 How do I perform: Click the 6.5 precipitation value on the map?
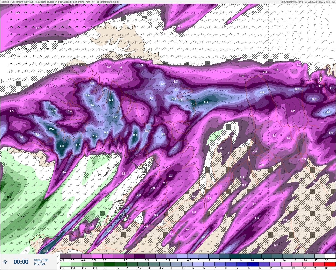(x=92, y=105)
